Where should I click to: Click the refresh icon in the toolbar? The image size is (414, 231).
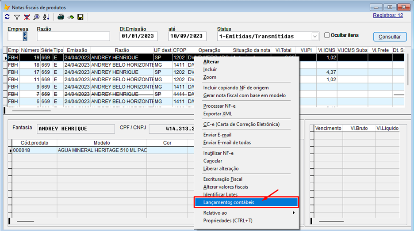click(x=7, y=17)
